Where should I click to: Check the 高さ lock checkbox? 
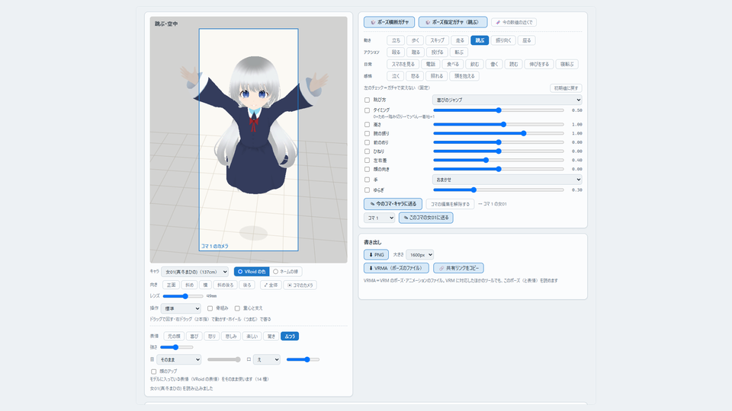click(367, 124)
